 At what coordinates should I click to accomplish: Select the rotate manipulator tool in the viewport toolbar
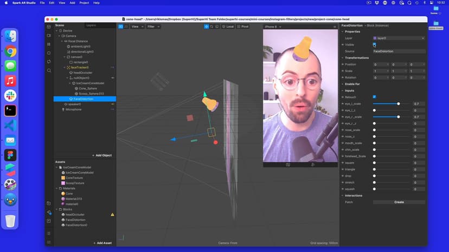(x=211, y=26)
